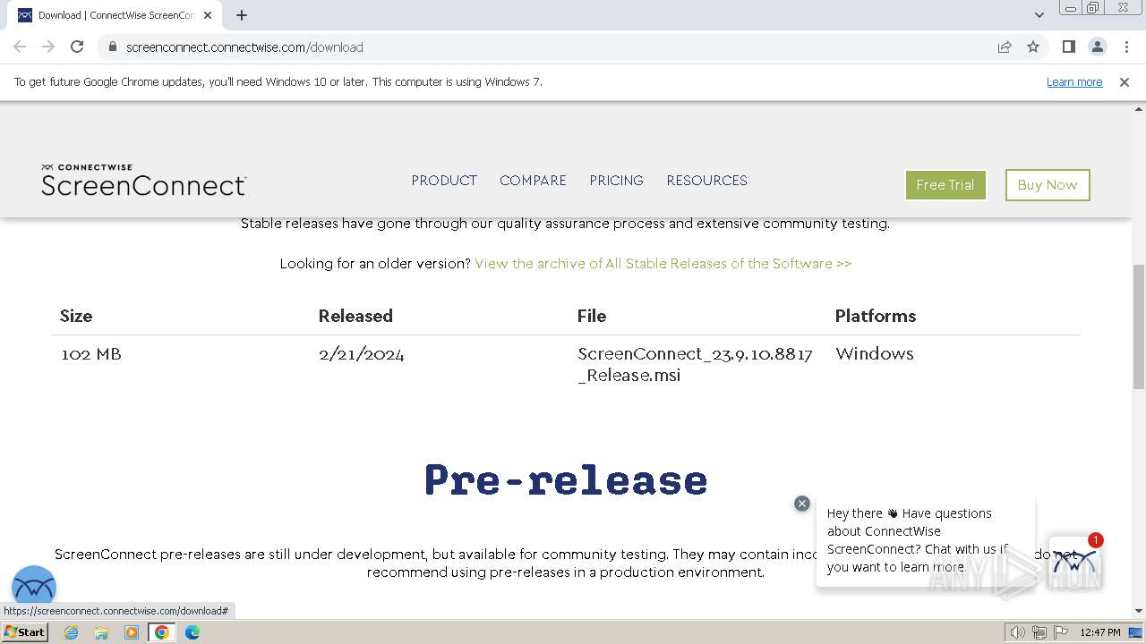Click the Pre-release heading
1146x644 pixels.
click(566, 480)
